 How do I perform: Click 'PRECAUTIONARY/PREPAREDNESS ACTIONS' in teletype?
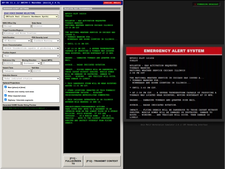(87, 107)
